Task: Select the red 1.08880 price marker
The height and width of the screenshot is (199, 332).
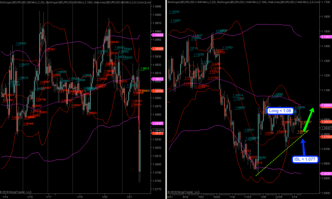Action: (158, 91)
